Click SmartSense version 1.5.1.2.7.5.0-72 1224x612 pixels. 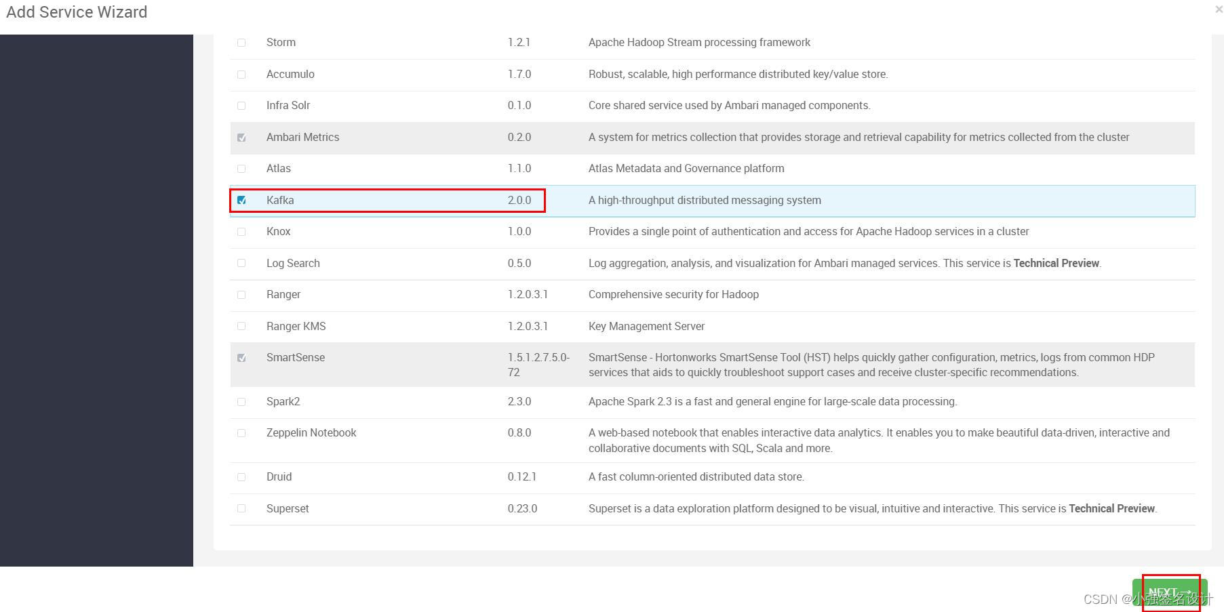(539, 365)
